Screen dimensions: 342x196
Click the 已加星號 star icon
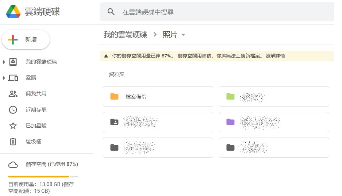click(x=13, y=126)
